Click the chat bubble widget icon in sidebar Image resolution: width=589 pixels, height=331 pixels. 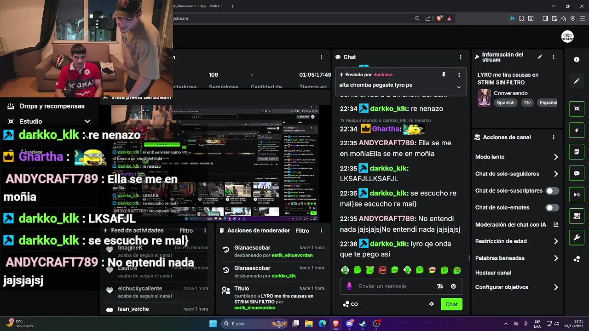tap(577, 173)
